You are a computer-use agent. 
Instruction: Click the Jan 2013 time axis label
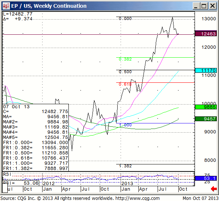[x=126, y=189]
